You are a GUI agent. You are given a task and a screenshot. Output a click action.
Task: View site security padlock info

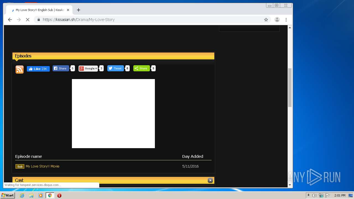tap(38, 20)
